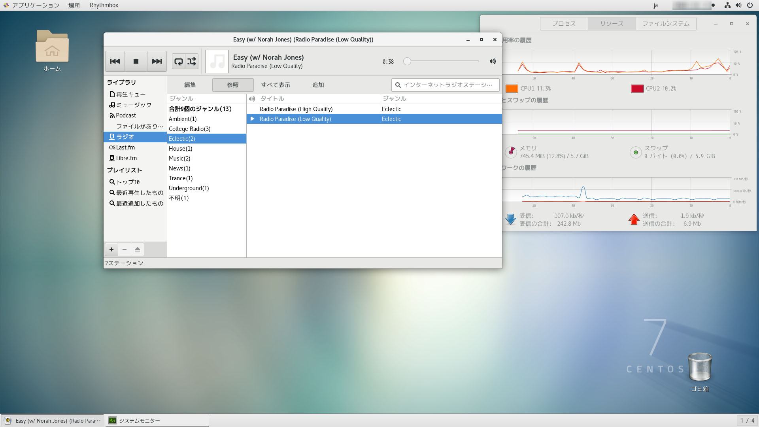Select Music(2) genre
The width and height of the screenshot is (759, 427).
[207, 159]
